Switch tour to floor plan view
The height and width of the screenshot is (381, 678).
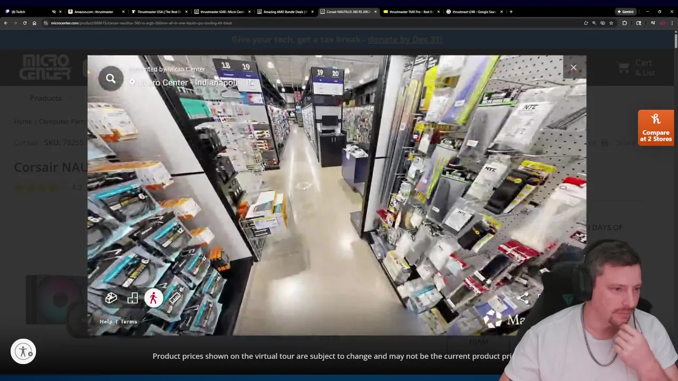(x=132, y=298)
